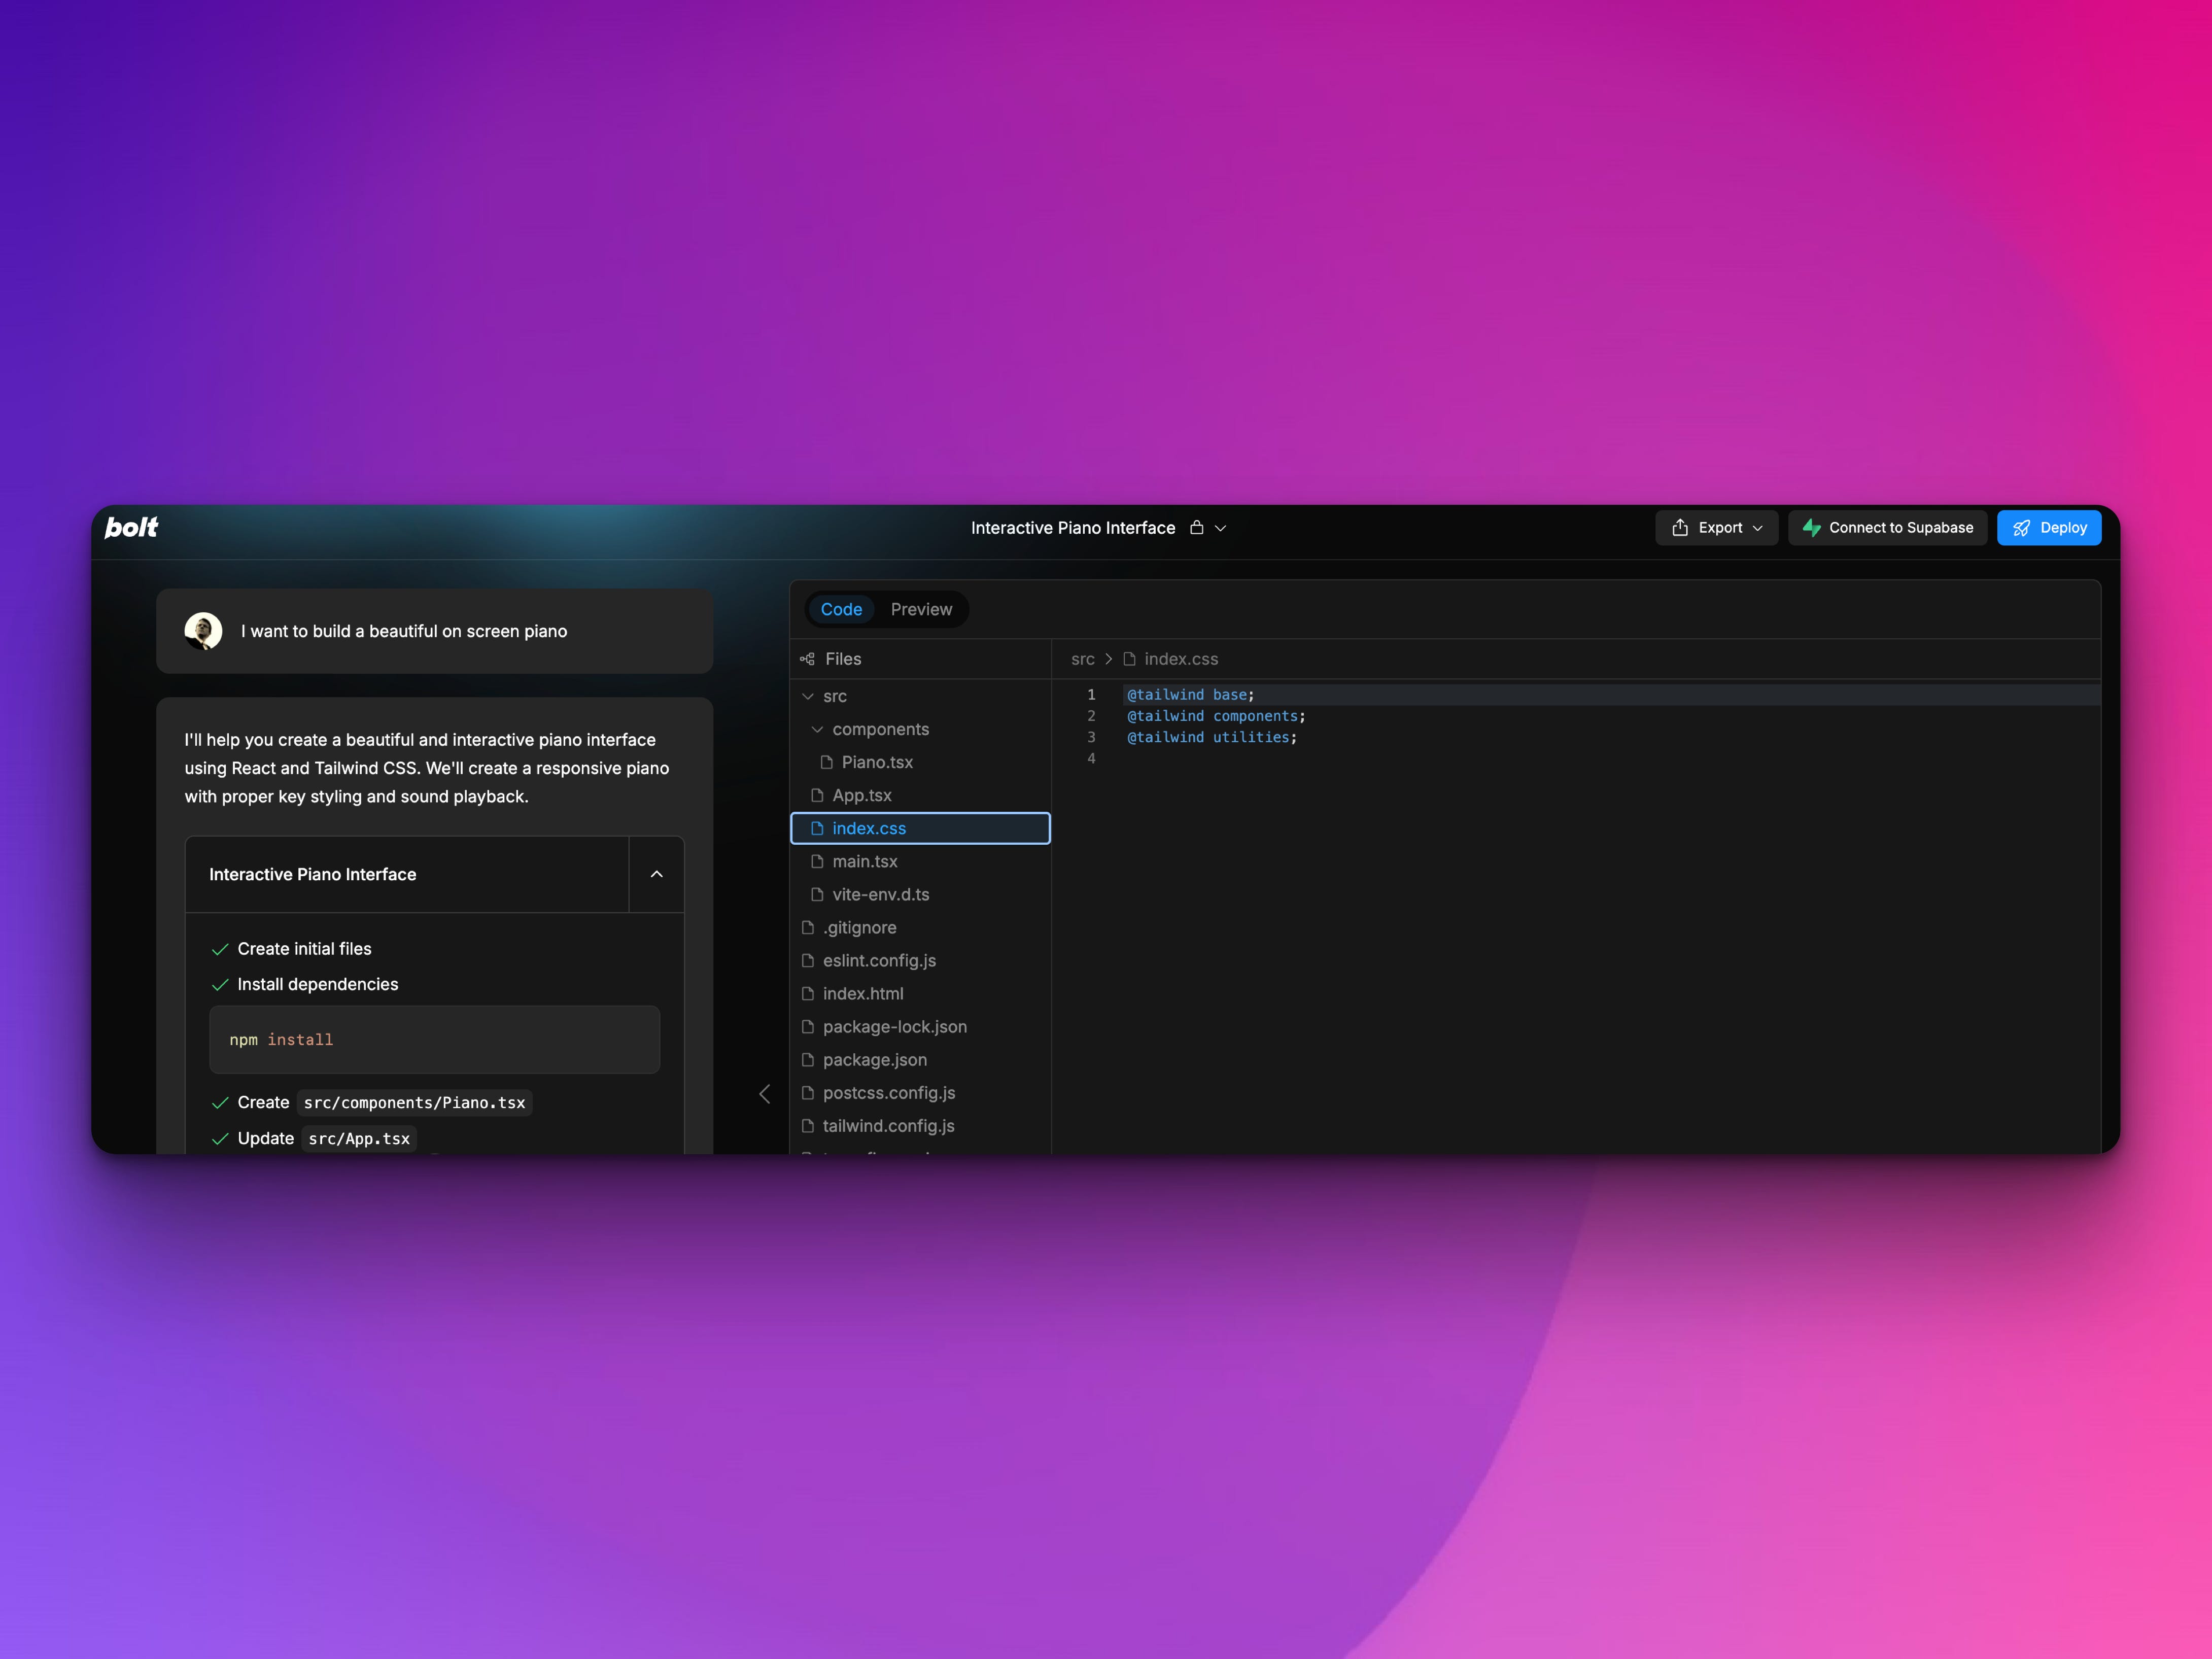Switch to the Preview tab

(x=921, y=609)
